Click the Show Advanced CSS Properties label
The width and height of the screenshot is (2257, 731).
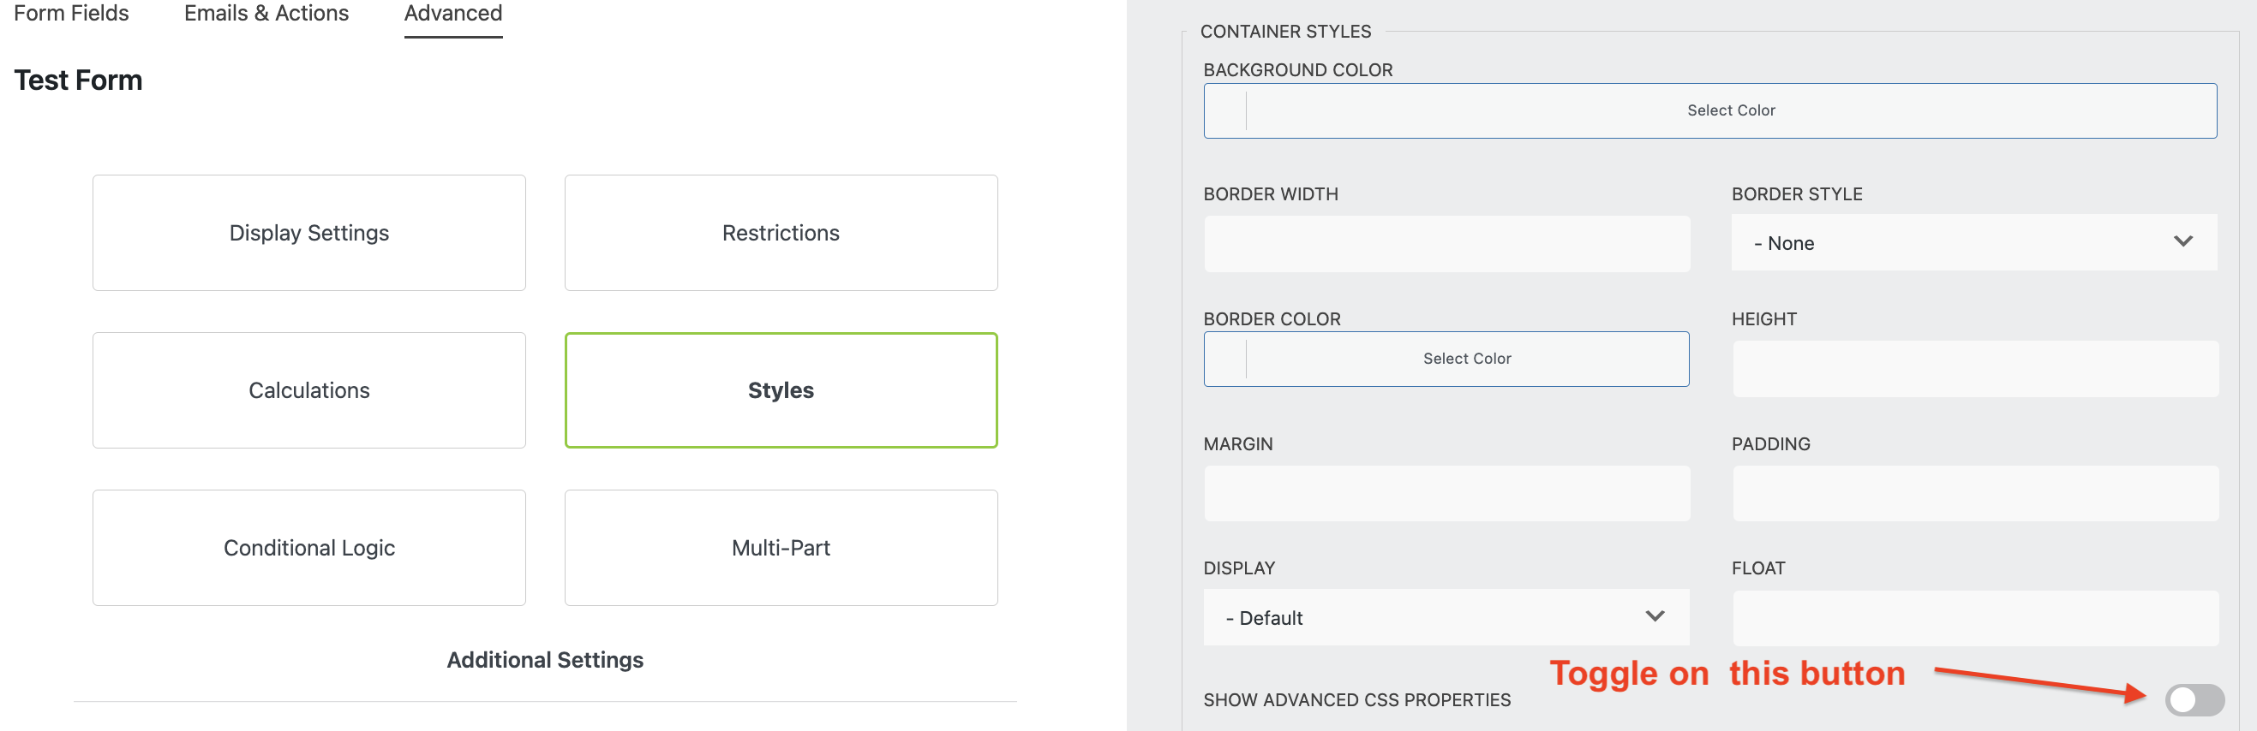click(x=1356, y=699)
